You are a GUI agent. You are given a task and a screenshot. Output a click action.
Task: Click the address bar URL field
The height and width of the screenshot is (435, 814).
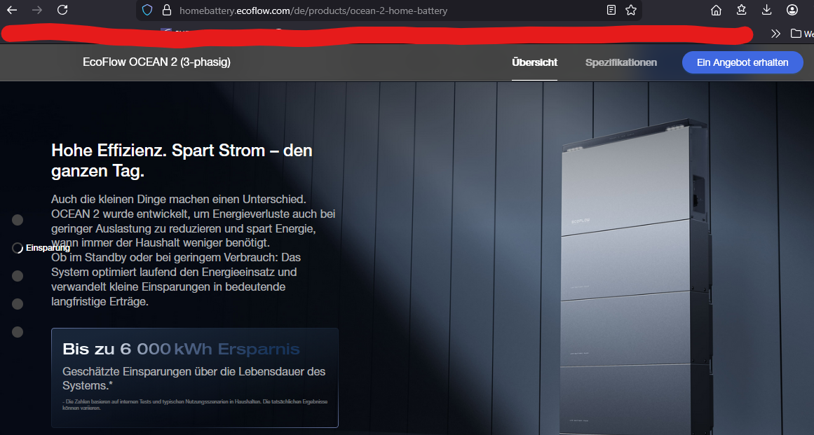[x=389, y=11]
